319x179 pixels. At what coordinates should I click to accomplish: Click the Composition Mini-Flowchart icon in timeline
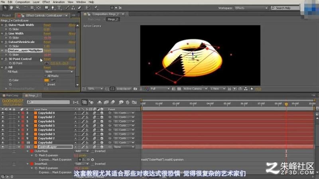(76, 102)
